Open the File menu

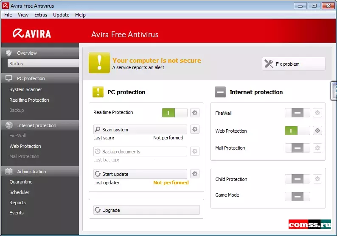[x=8, y=15]
